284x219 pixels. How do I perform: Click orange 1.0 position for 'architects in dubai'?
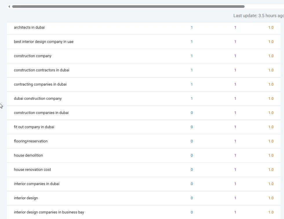[x=271, y=27]
